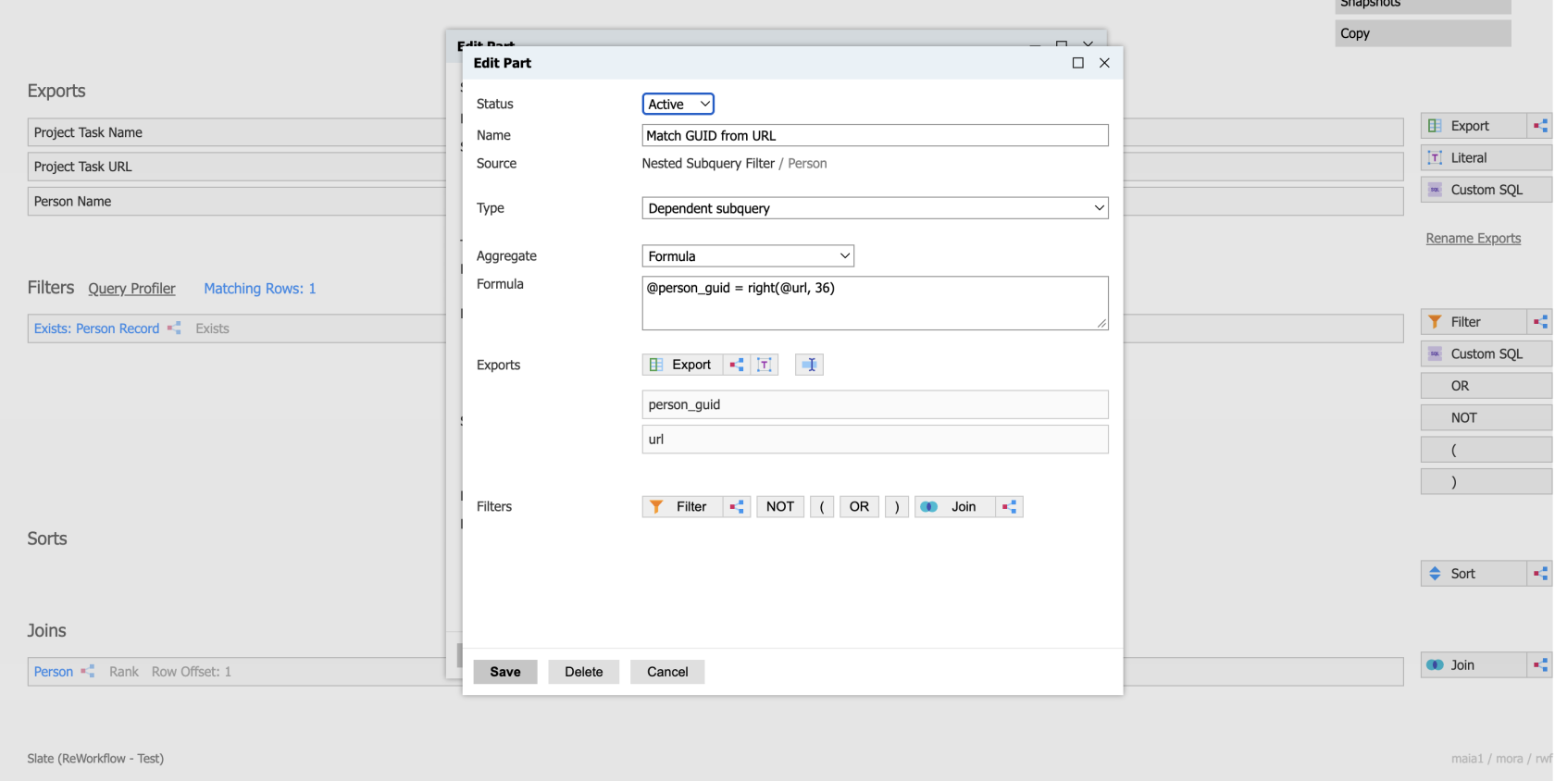Image resolution: width=1555 pixels, height=781 pixels.
Task: Click the subquery icon next to right-panel Export
Action: coord(1540,126)
